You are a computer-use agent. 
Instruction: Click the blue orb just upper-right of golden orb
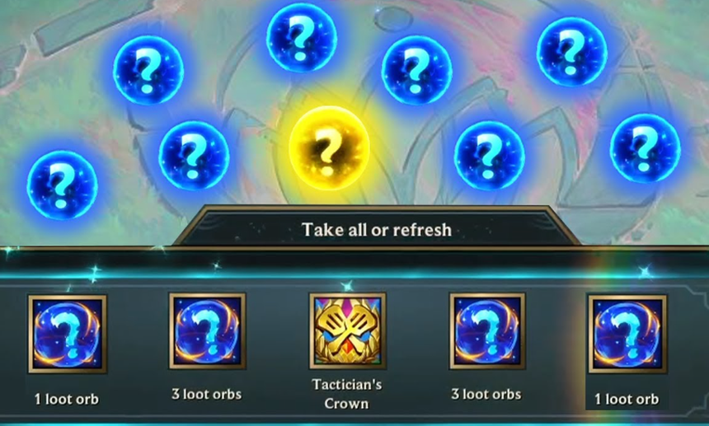pos(416,71)
